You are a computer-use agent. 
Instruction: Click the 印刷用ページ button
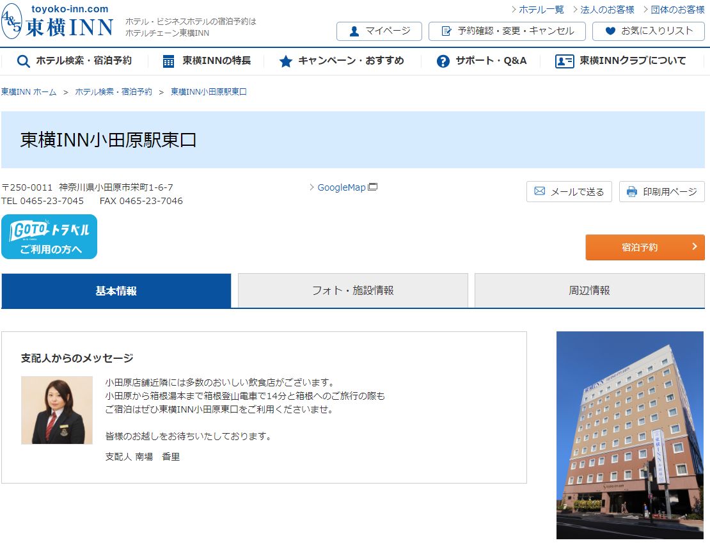[x=661, y=191]
